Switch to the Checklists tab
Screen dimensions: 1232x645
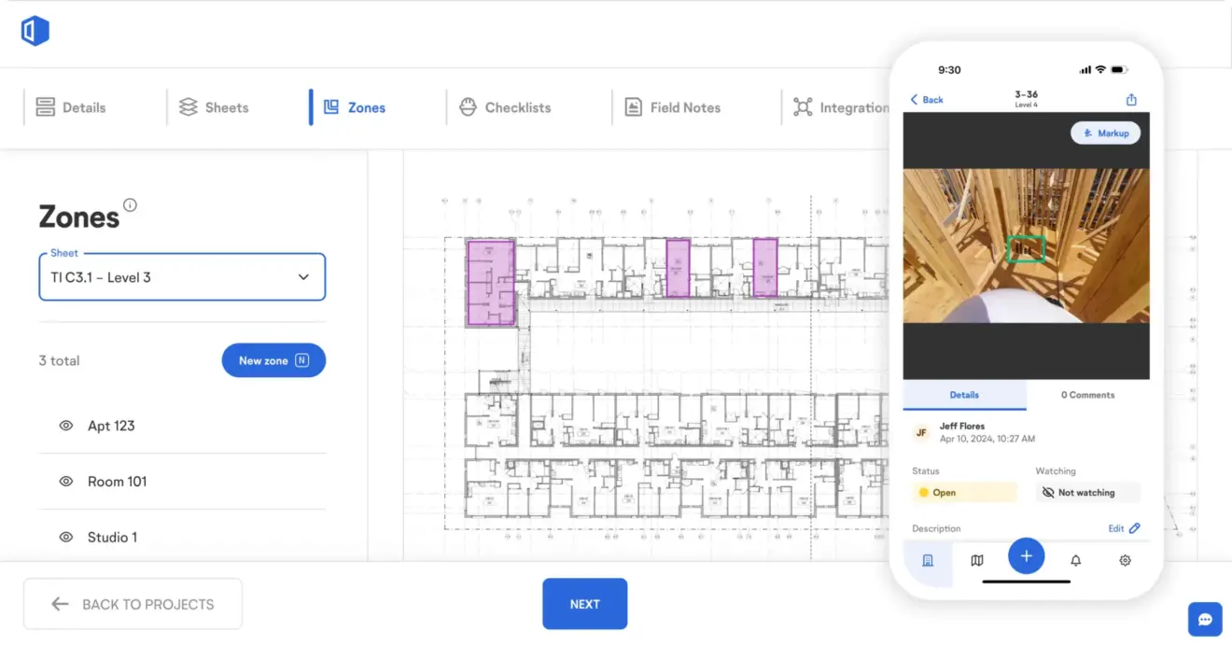[505, 107]
